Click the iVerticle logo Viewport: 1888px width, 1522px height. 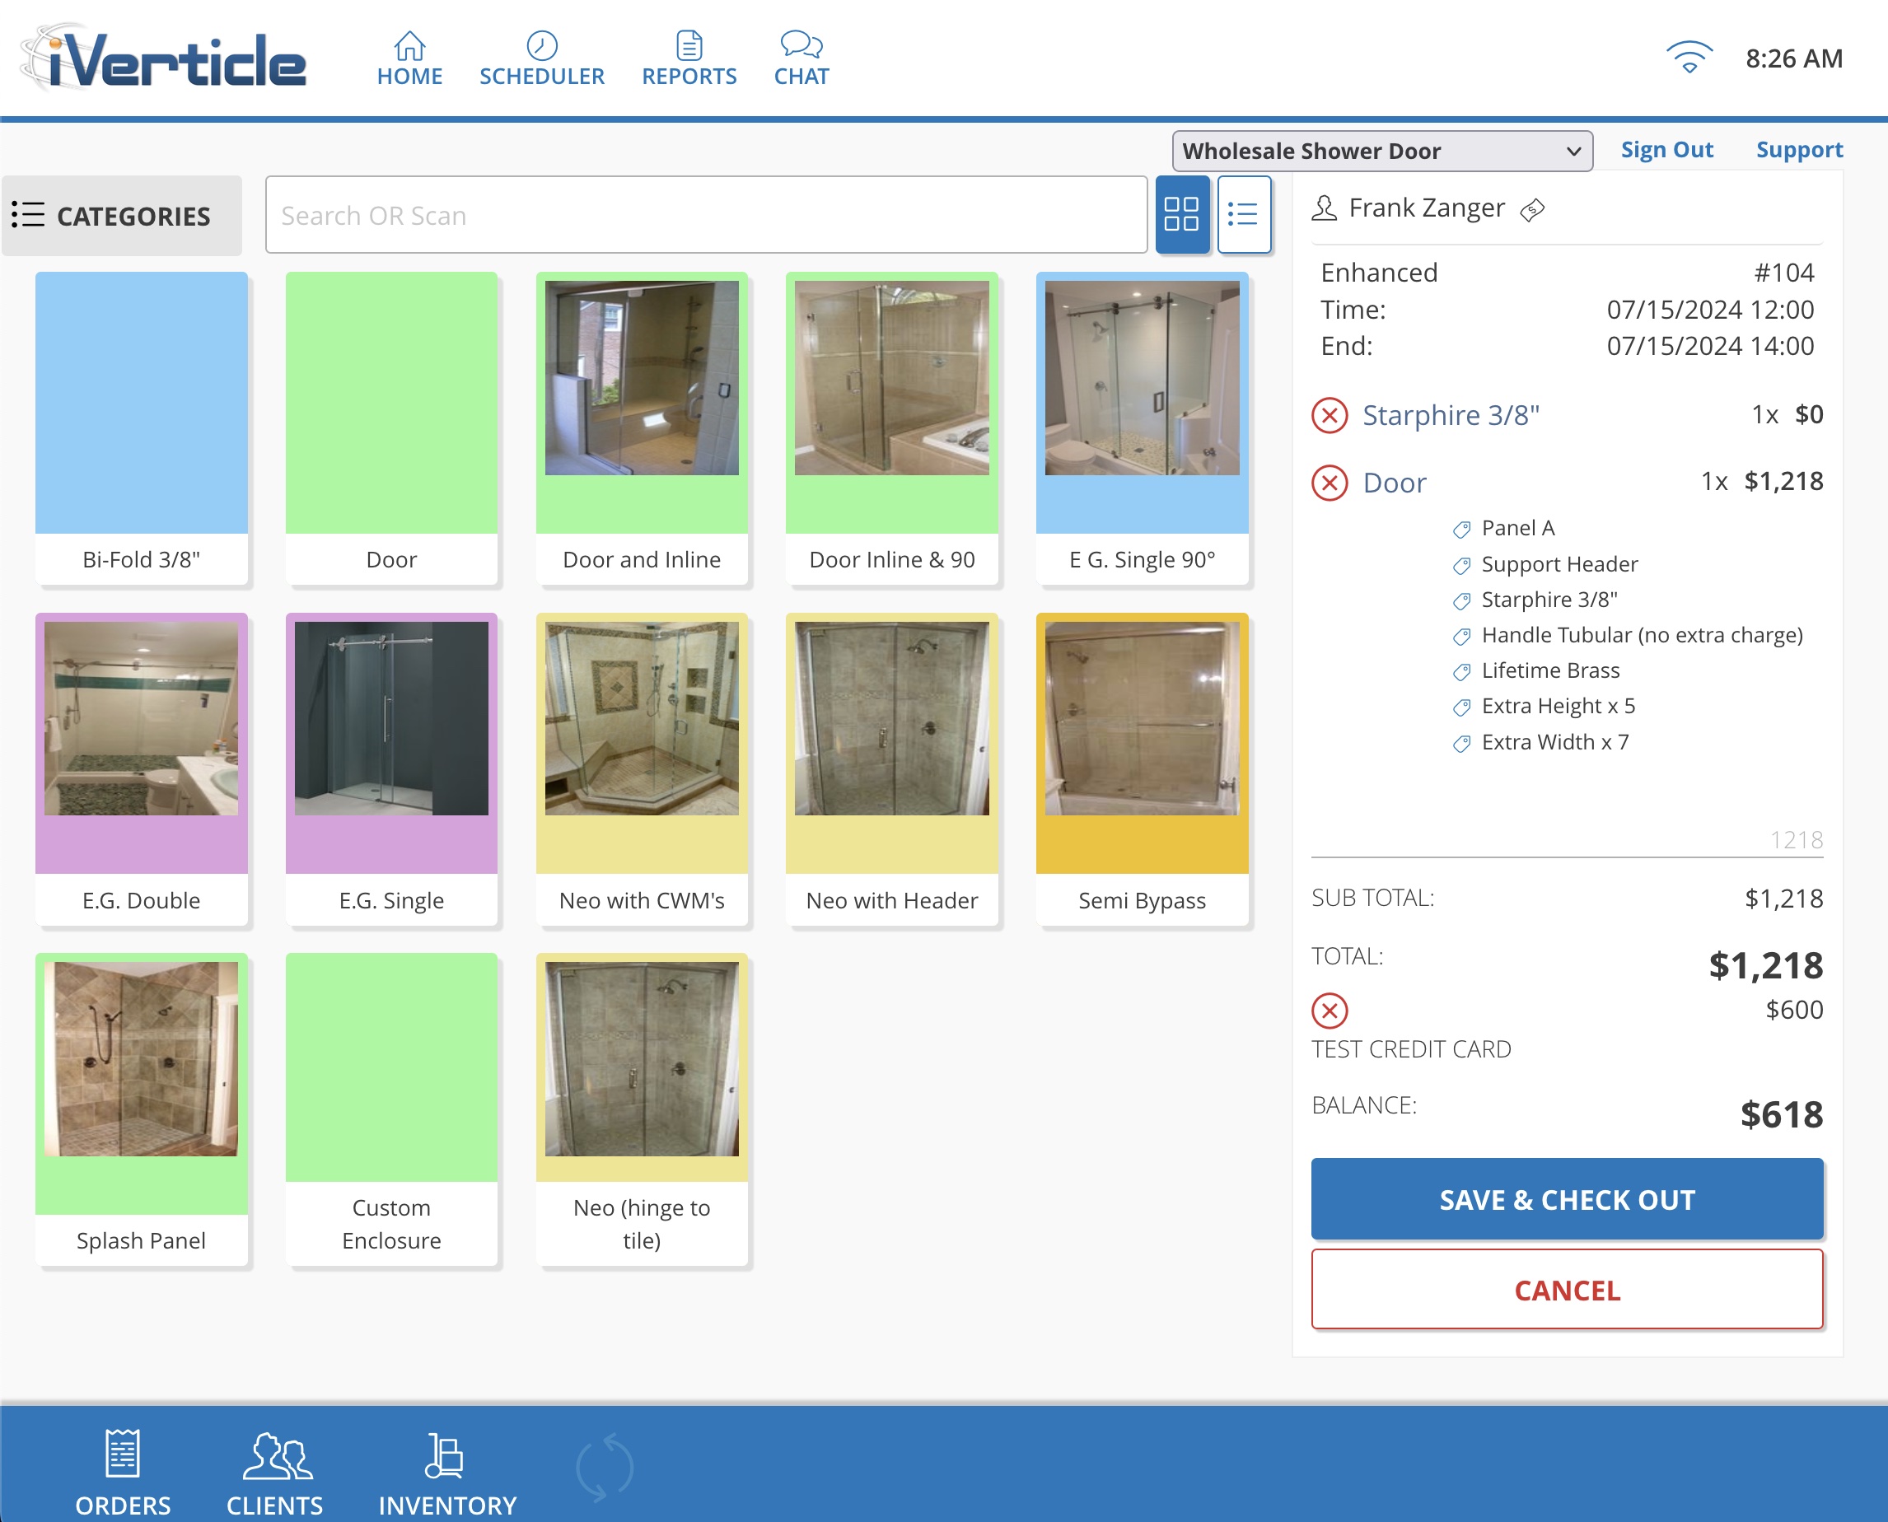point(164,58)
